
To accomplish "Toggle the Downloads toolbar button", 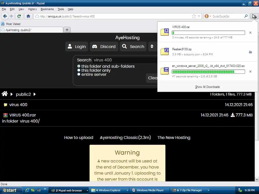I will click(x=254, y=16).
